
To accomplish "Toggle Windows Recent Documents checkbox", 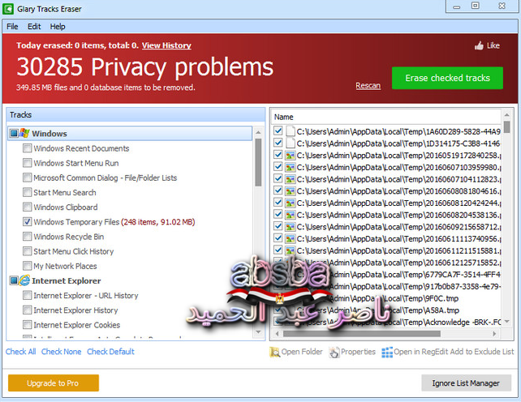I will [28, 148].
